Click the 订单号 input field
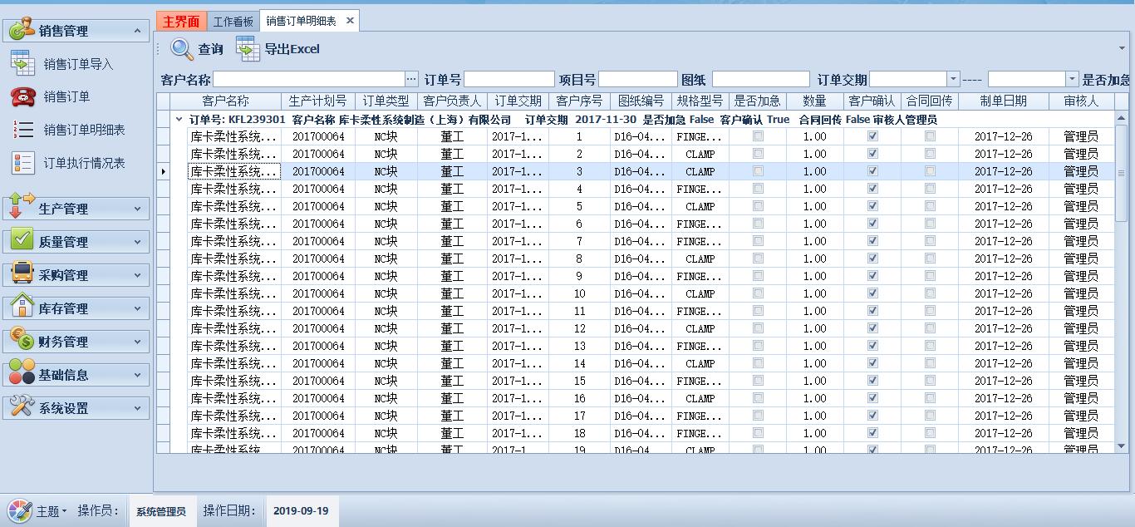 [x=509, y=80]
